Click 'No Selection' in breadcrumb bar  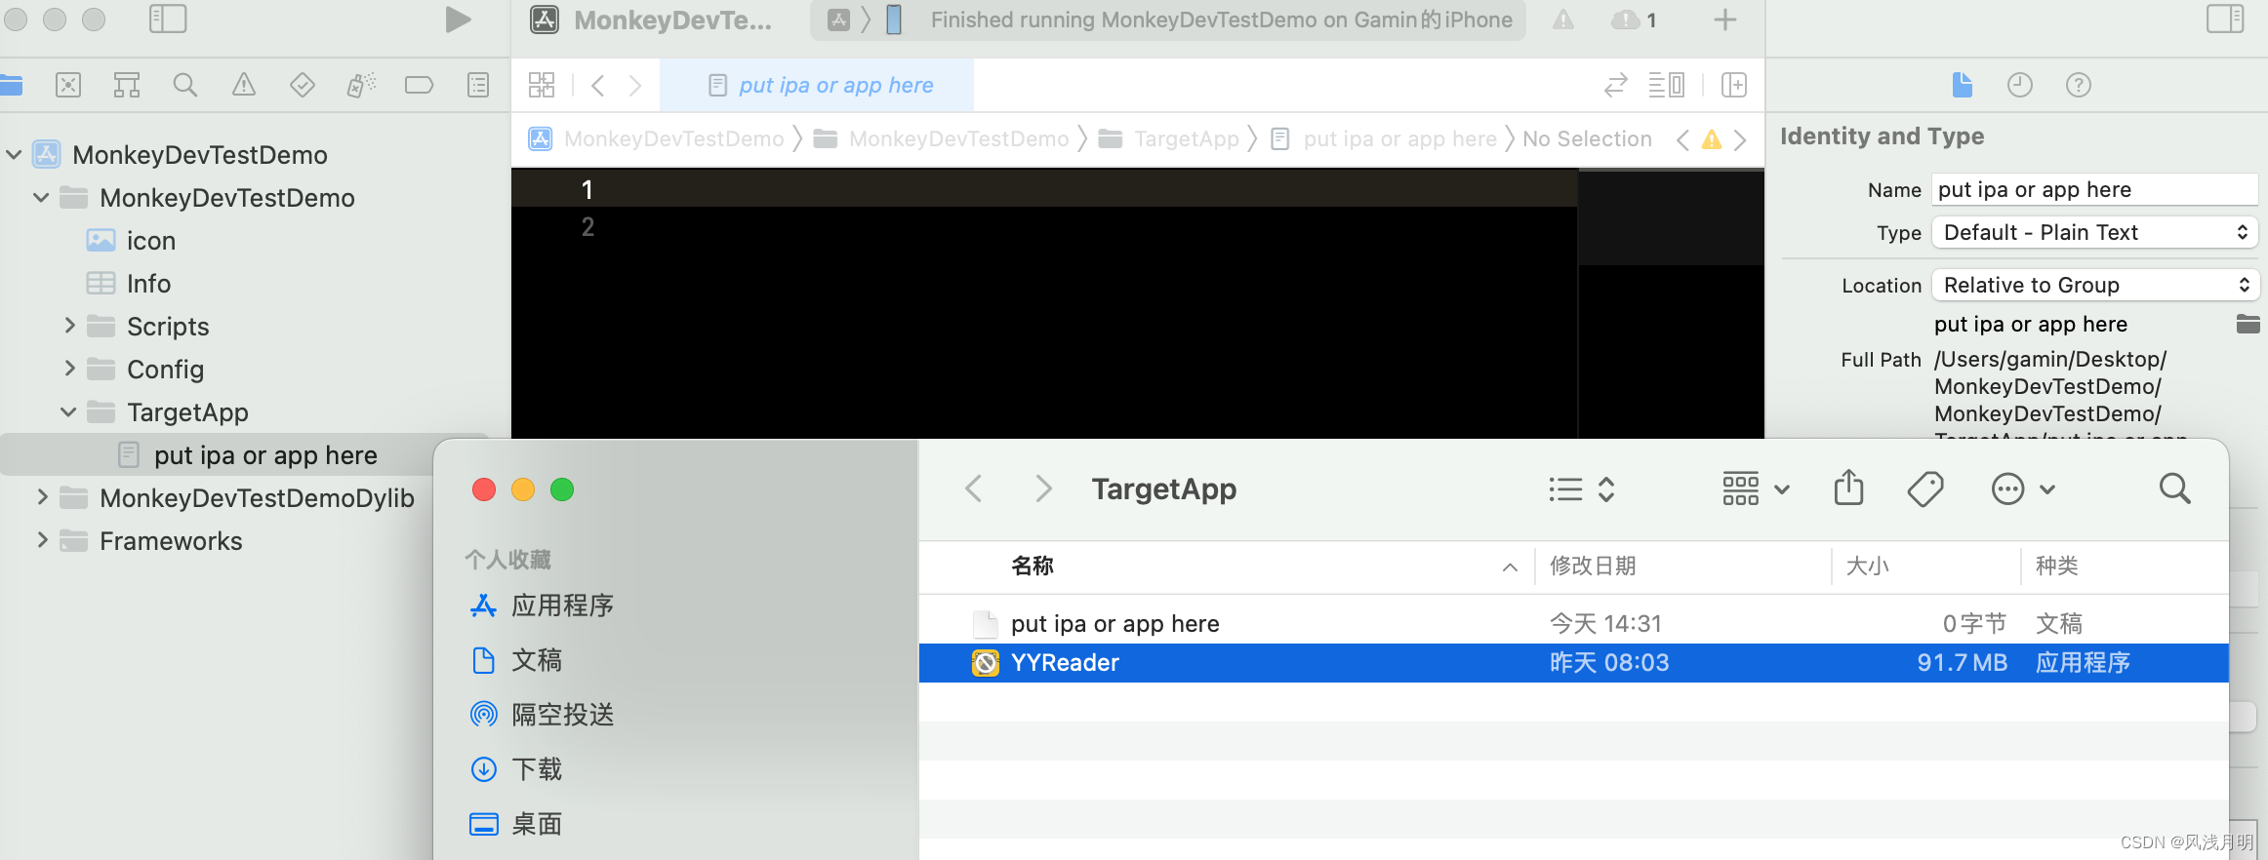(1587, 139)
